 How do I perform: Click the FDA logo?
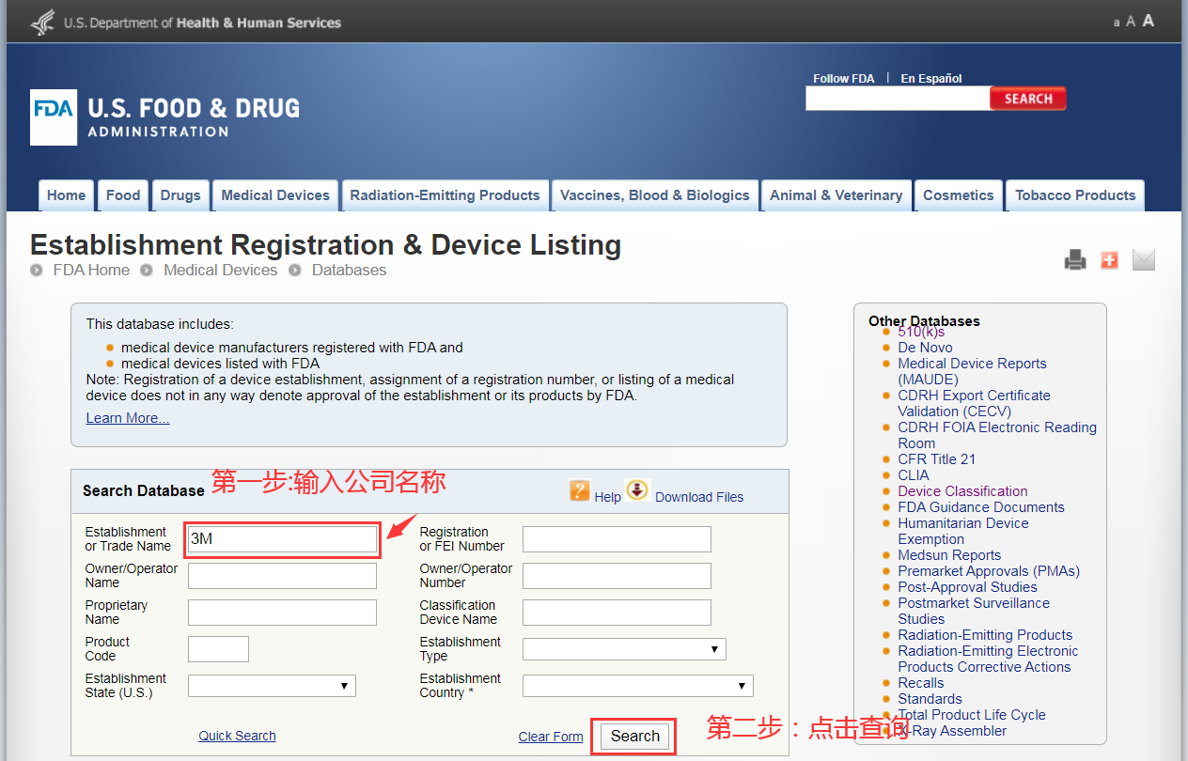pos(54,116)
